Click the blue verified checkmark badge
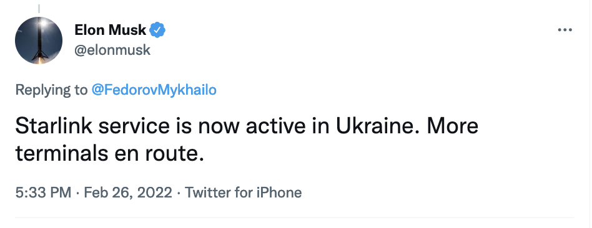 pyautogui.click(x=158, y=30)
